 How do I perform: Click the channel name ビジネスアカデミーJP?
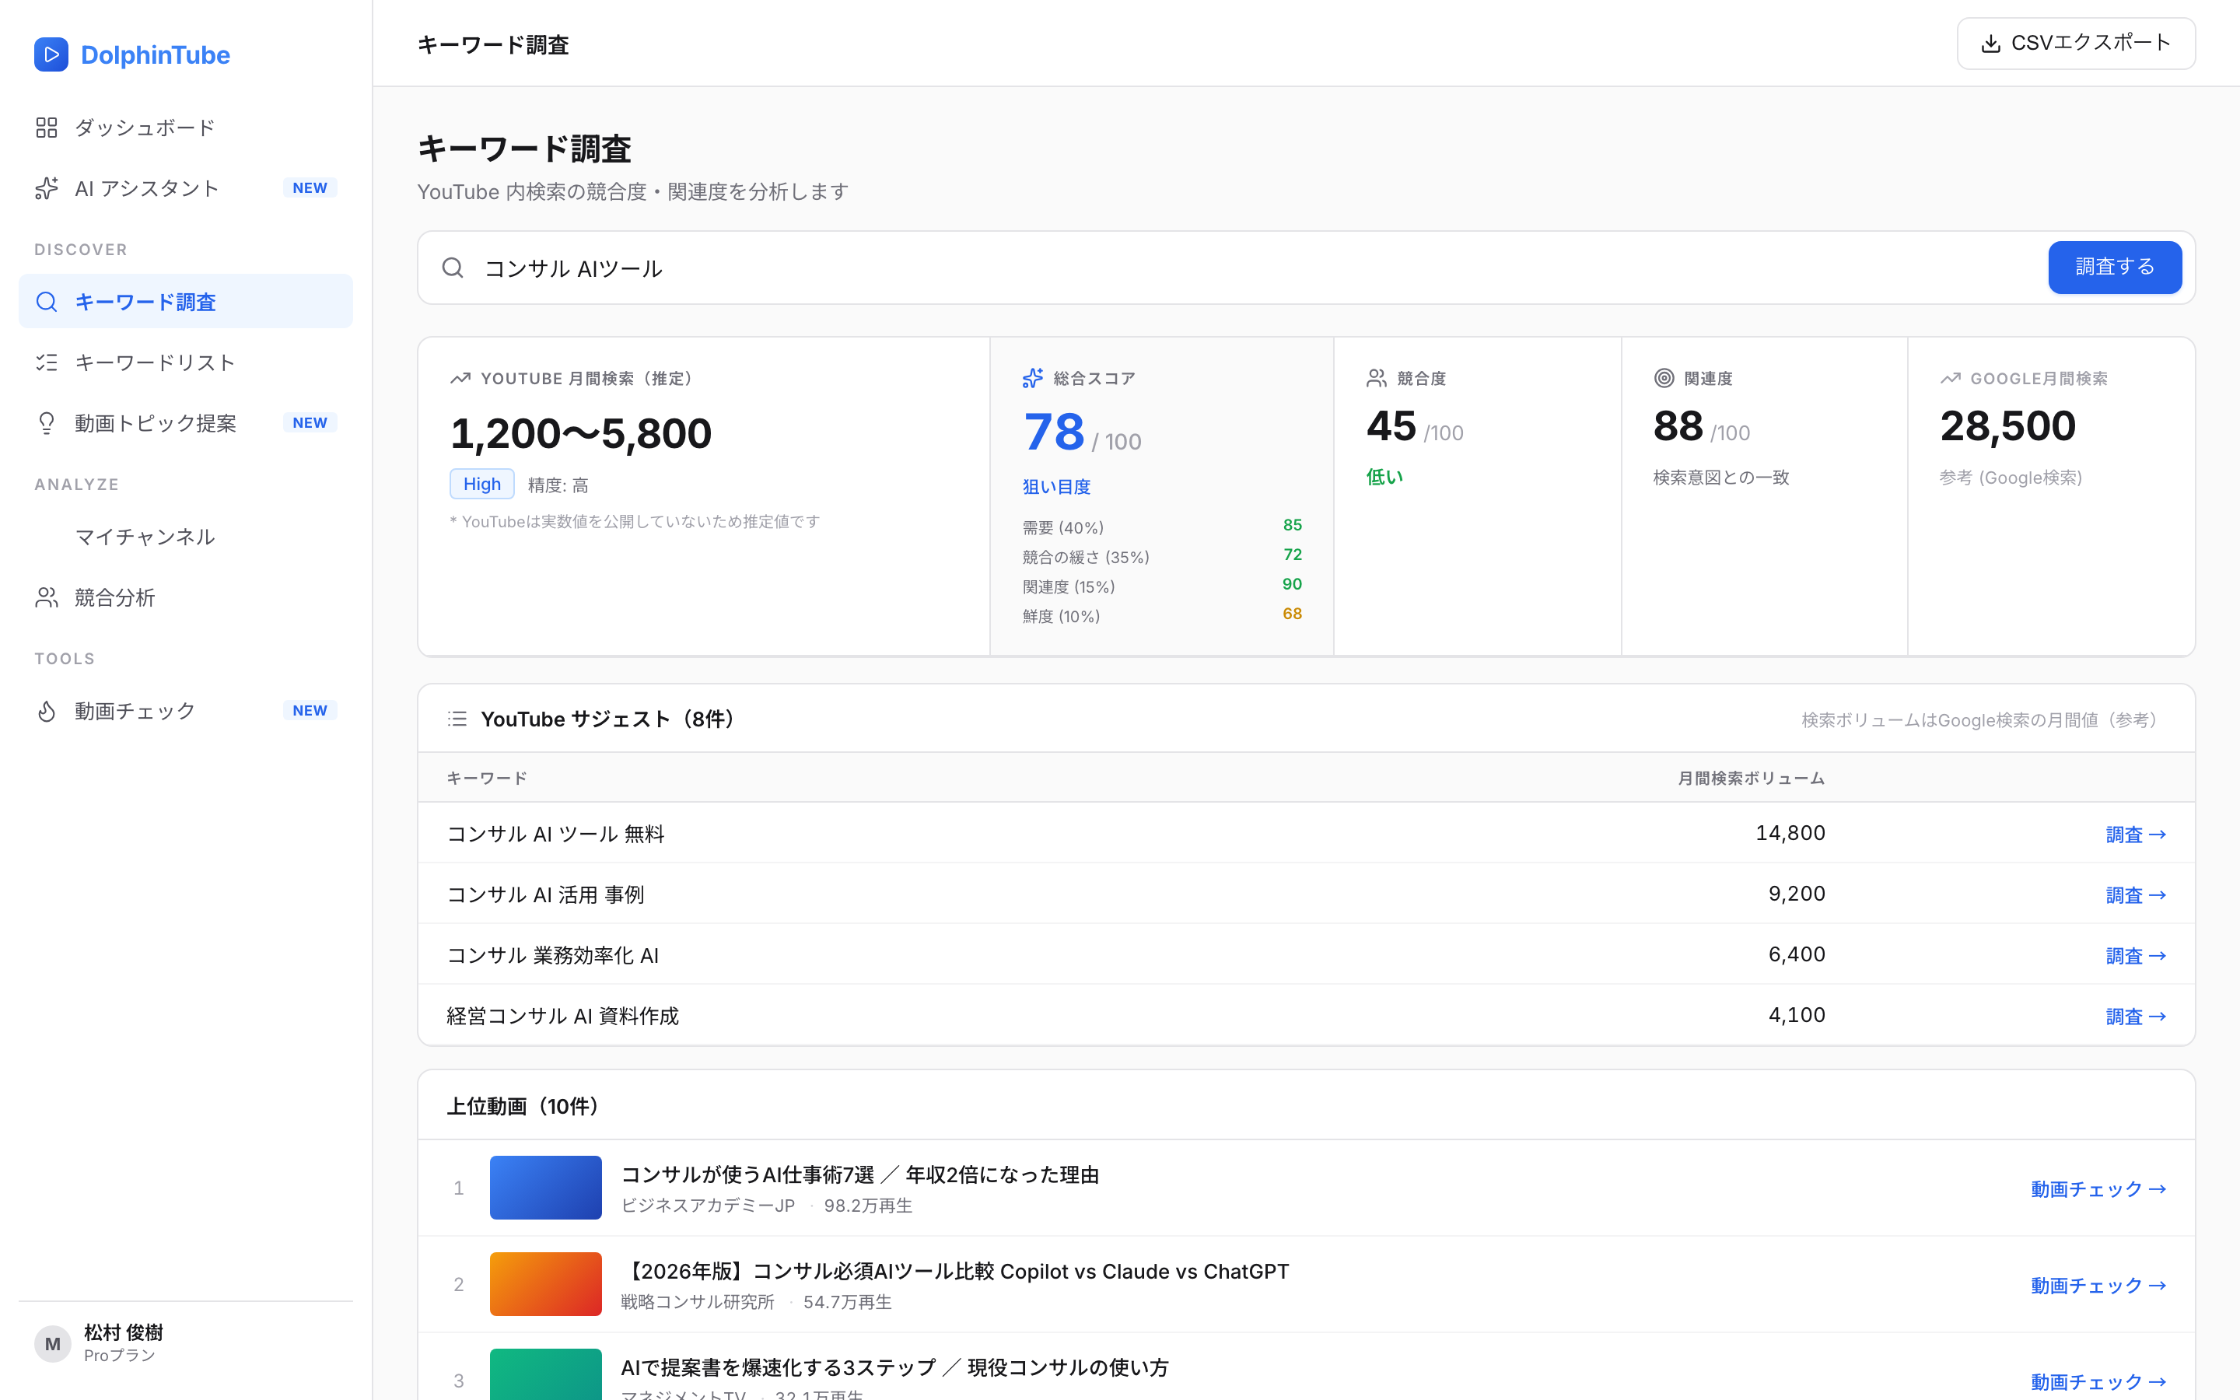click(x=708, y=1206)
